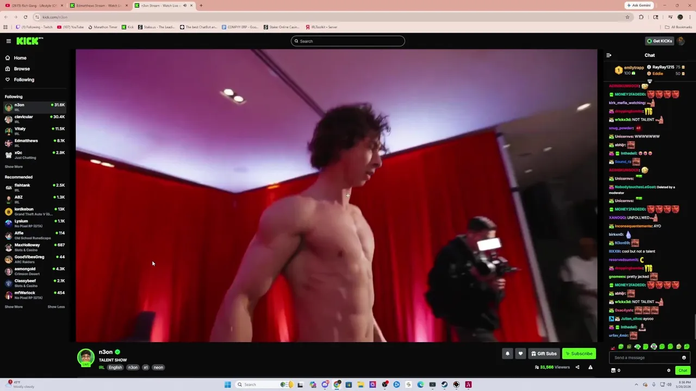Image resolution: width=696 pixels, height=391 pixels.
Task: Click Ask Gemini button
Action: tap(638, 5)
